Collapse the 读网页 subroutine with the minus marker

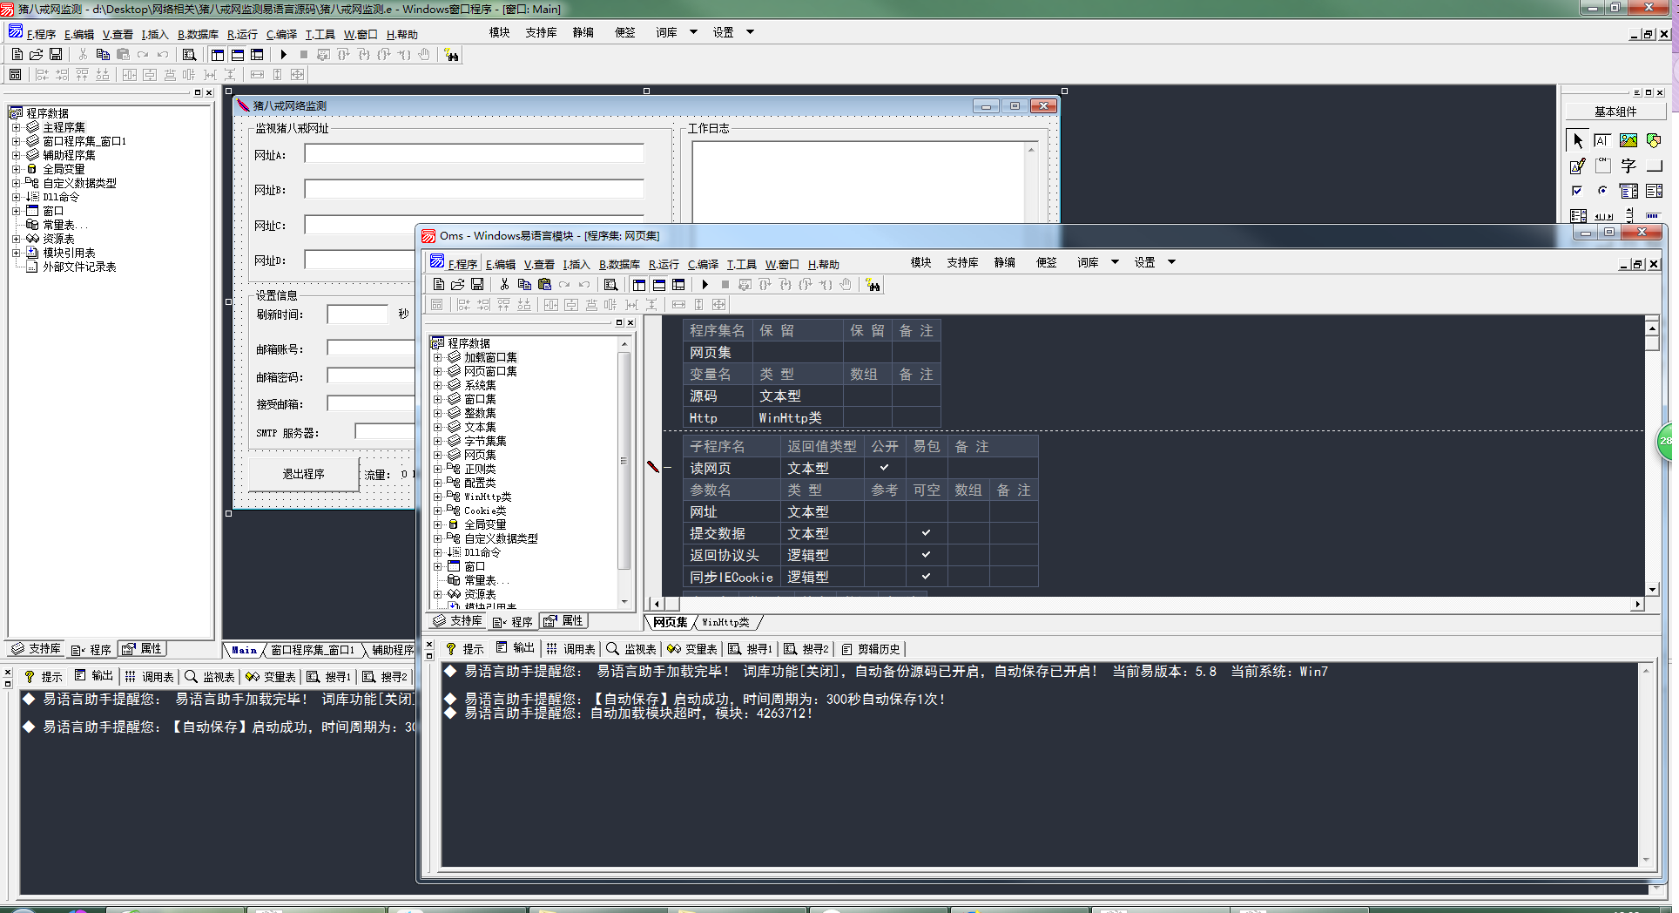668,468
